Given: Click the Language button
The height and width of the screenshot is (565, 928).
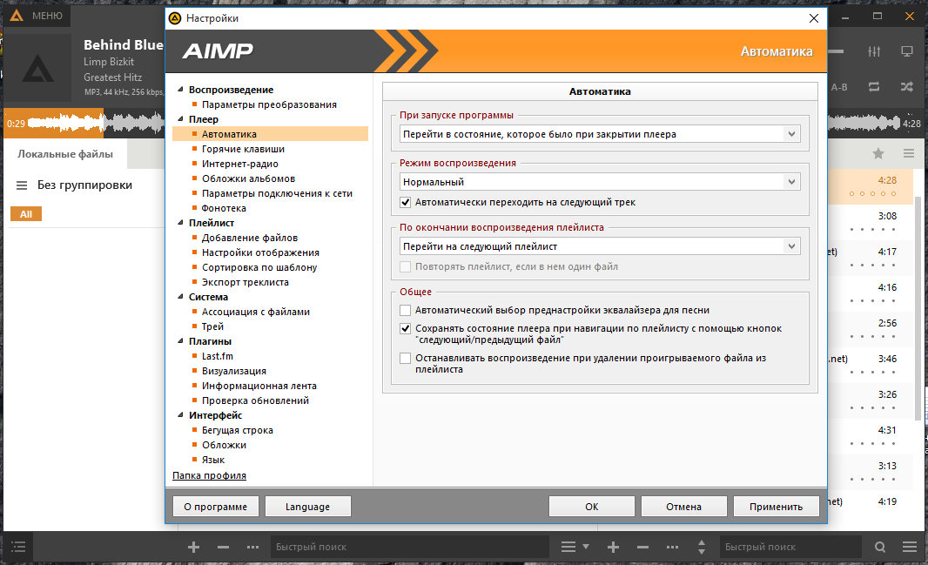Looking at the screenshot, I should click(x=308, y=507).
